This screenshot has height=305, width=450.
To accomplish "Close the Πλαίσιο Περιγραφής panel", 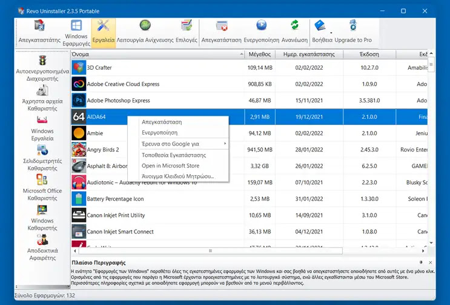I will pos(431,263).
